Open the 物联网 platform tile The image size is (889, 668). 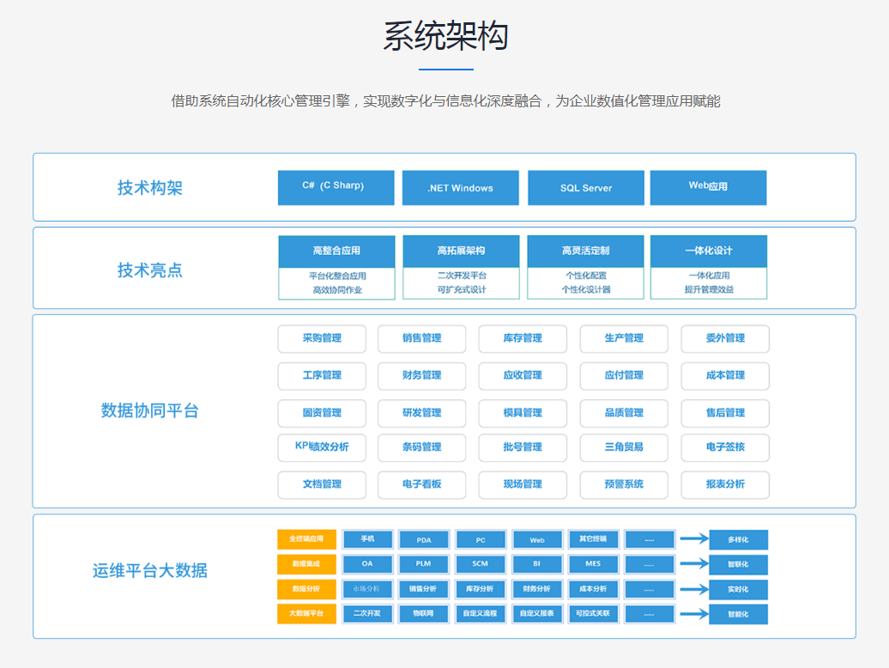tap(424, 613)
